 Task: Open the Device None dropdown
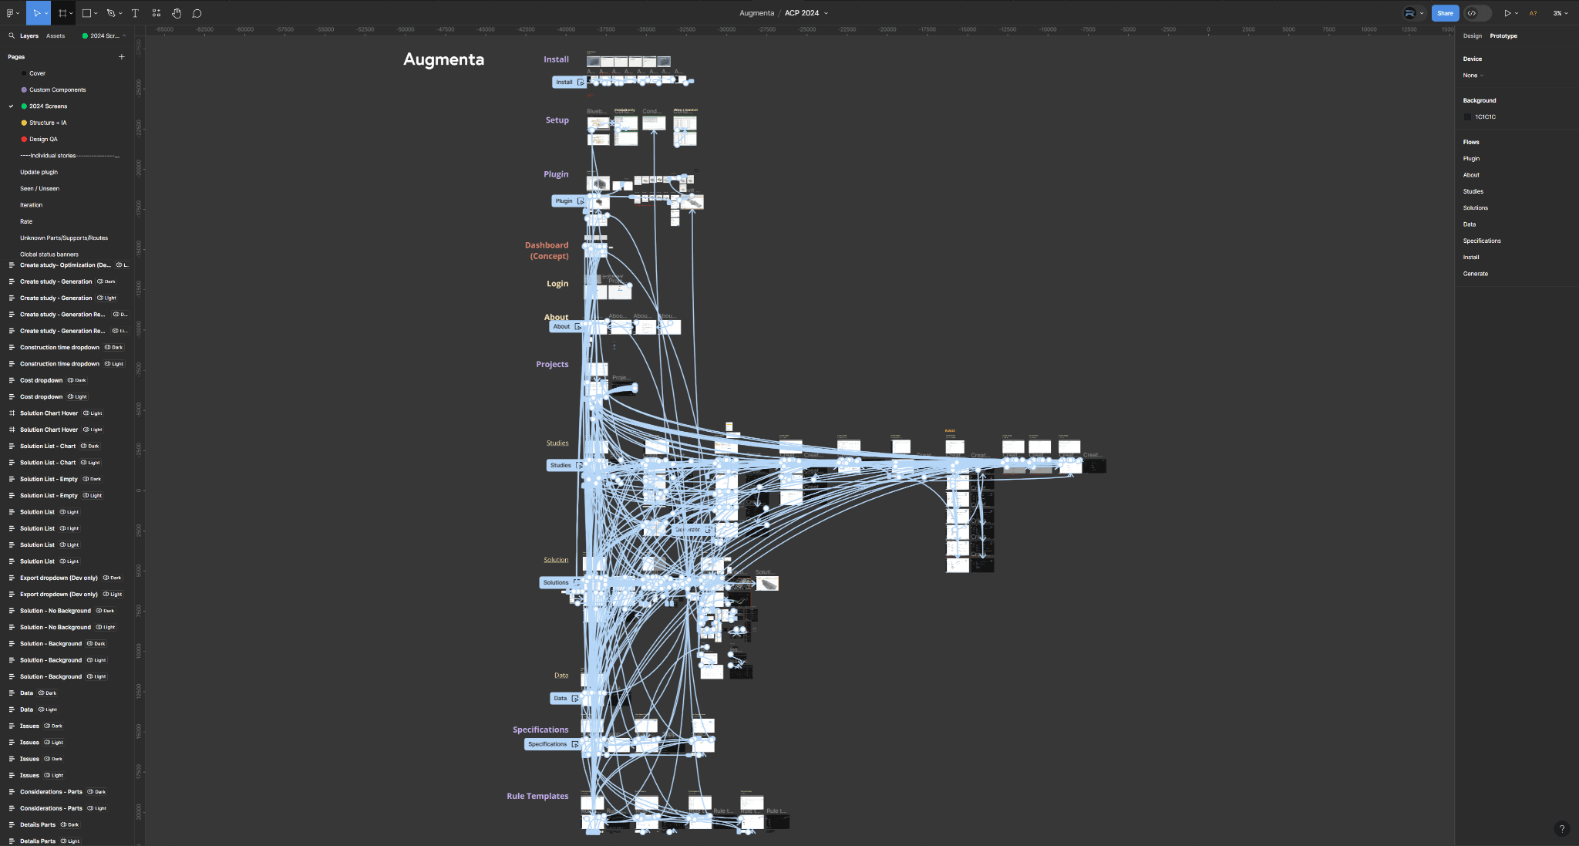coord(1473,76)
